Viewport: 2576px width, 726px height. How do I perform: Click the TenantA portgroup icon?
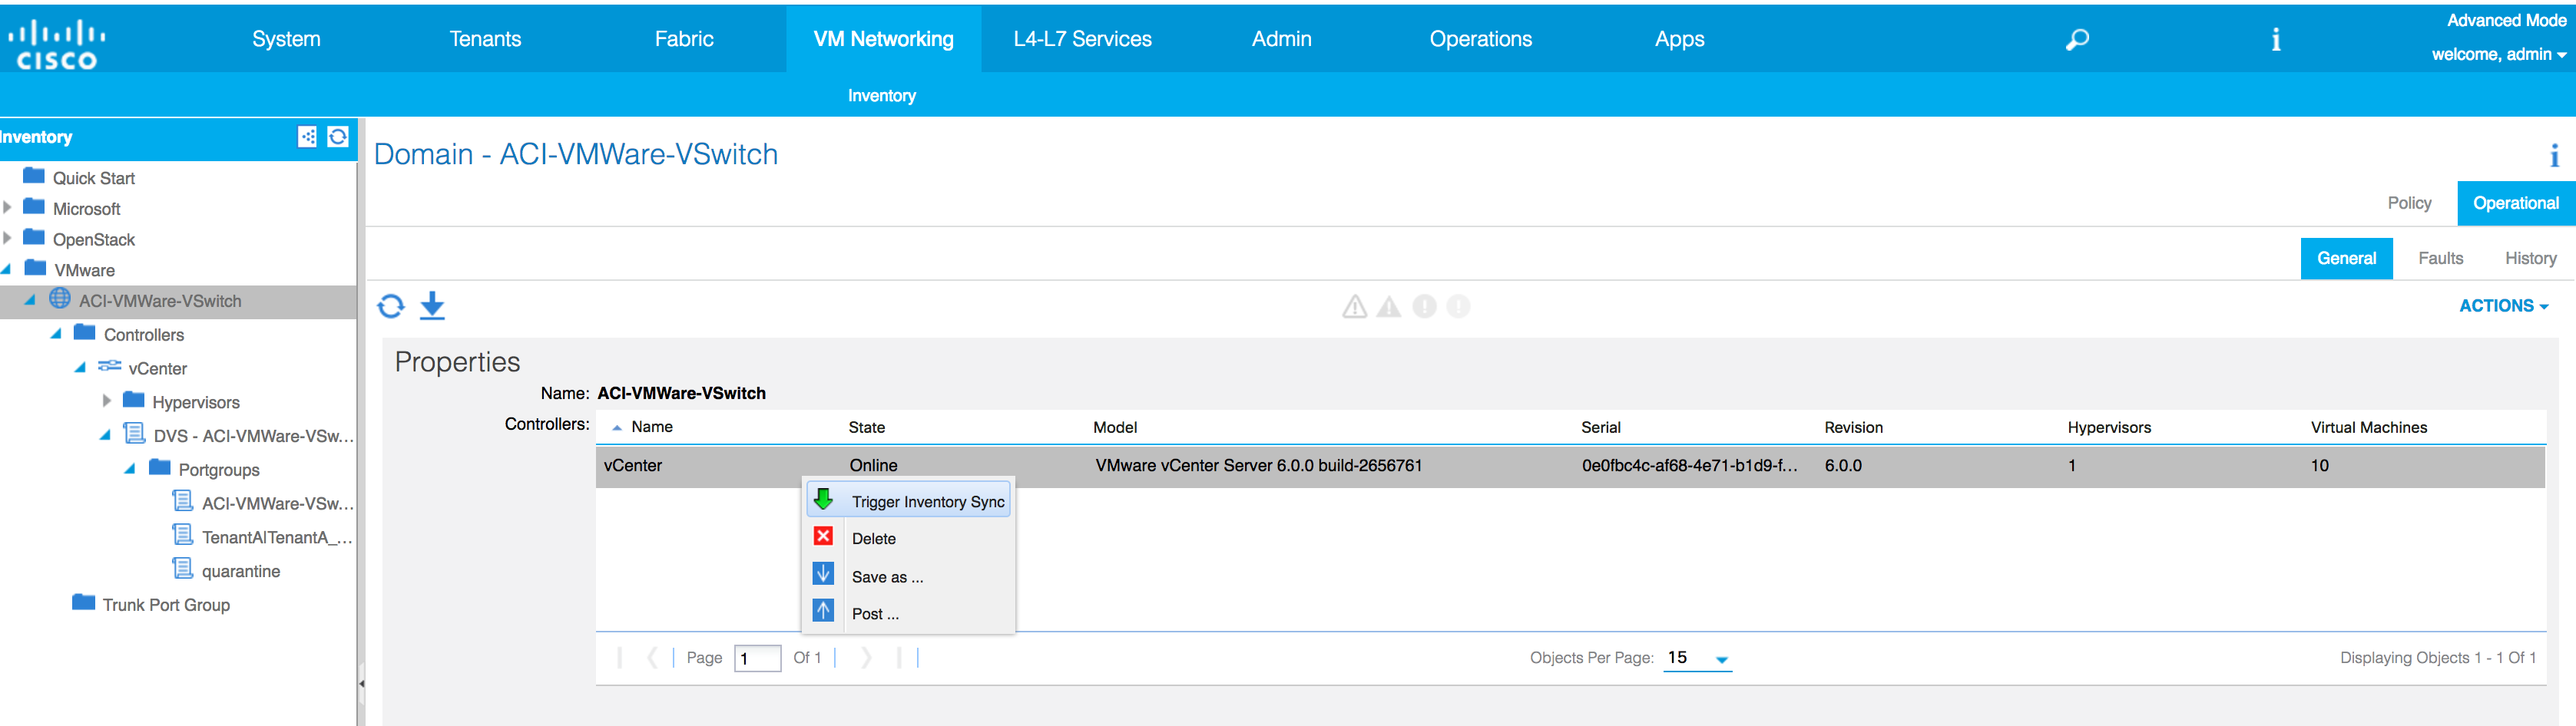tap(182, 535)
